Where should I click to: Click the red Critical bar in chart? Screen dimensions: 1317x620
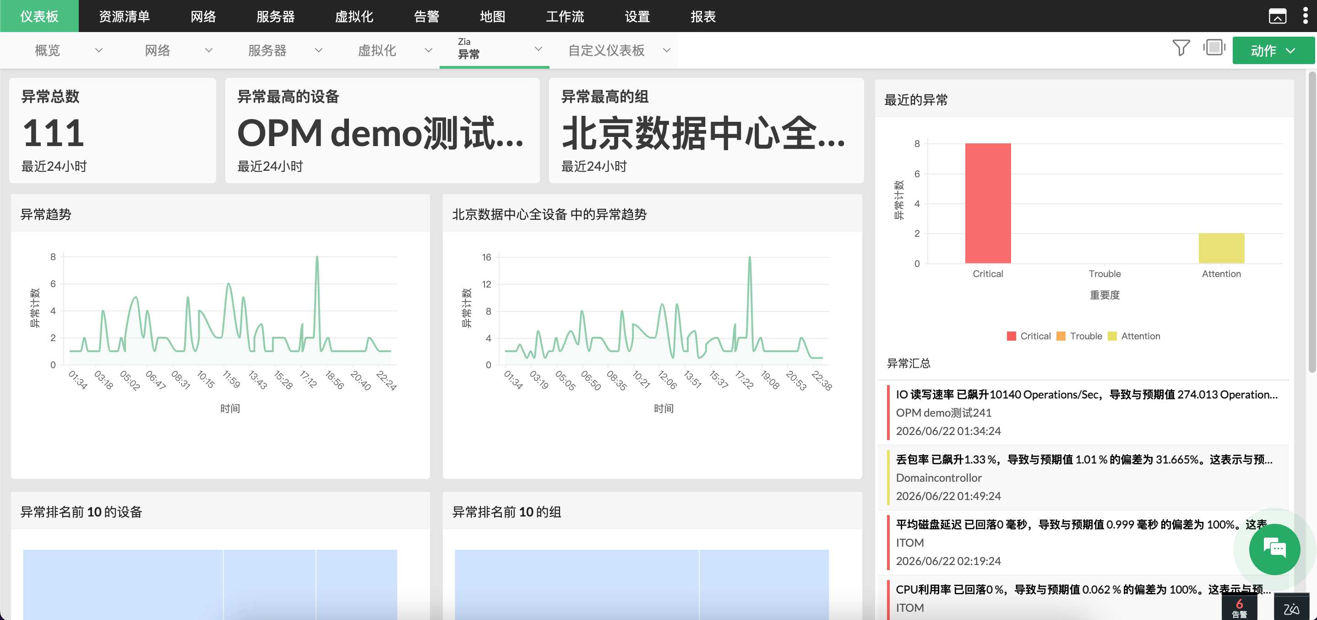988,203
